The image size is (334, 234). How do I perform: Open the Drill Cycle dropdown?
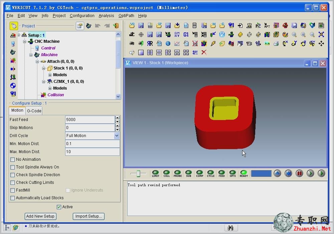(x=117, y=135)
